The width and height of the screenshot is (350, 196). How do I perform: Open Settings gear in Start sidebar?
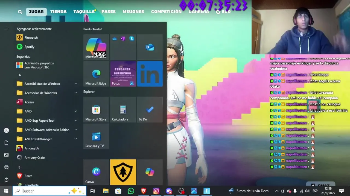[x=6, y=167]
